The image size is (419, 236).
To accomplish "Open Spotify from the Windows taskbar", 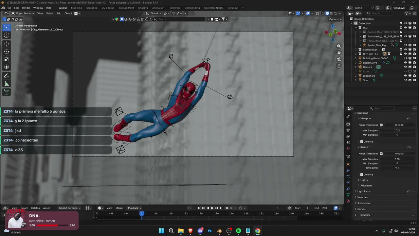I will pyautogui.click(x=238, y=231).
